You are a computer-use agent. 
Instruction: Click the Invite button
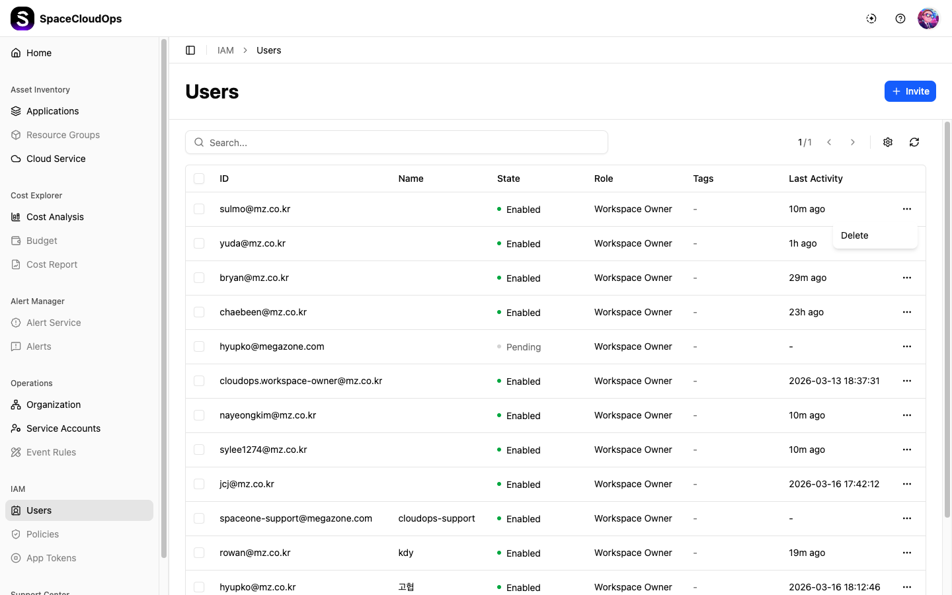(910, 91)
